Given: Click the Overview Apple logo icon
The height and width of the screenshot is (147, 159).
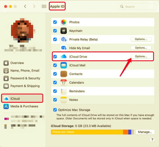Looking at the screenshot, I should pos(6,63).
